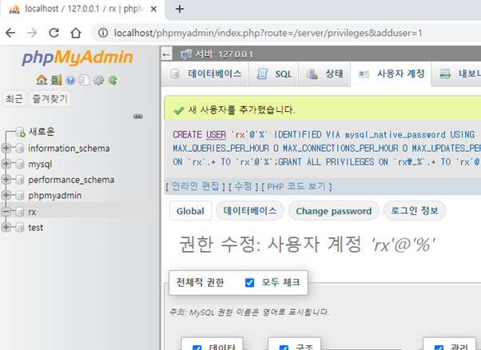Click the CREATE USER SQL statement text
This screenshot has width=481, height=350.
coord(325,148)
